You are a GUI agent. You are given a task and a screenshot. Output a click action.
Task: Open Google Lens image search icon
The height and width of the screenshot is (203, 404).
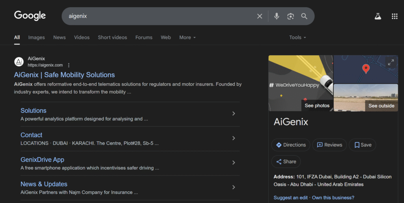click(290, 16)
